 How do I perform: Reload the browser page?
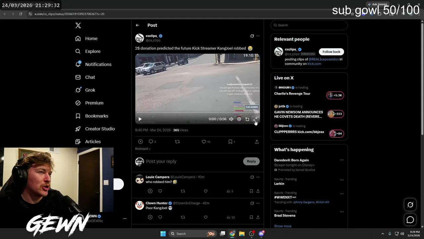[21, 14]
